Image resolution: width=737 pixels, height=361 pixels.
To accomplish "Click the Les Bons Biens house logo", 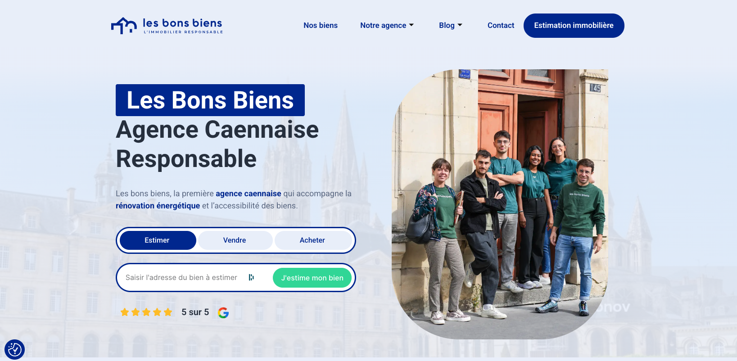I will tap(124, 26).
